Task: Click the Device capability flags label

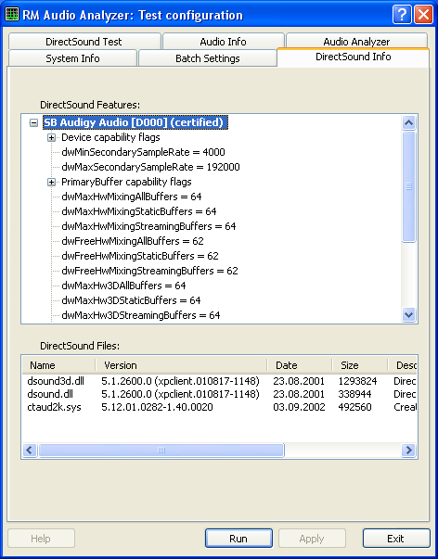Action: tap(110, 137)
